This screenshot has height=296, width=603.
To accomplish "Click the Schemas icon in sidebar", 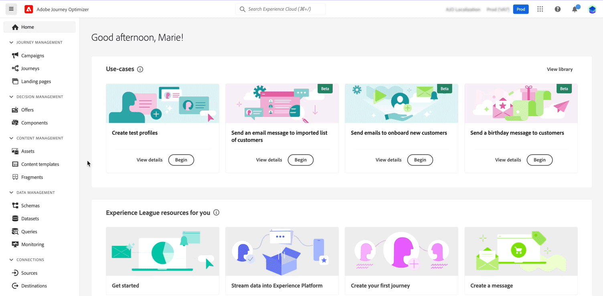I will [x=15, y=205].
